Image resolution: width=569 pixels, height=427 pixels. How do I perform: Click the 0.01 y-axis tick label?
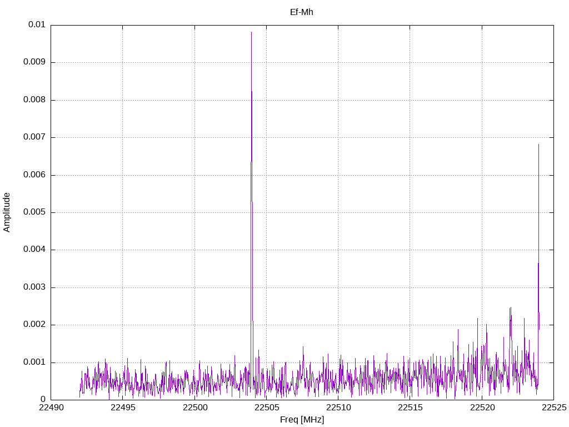click(x=37, y=25)
